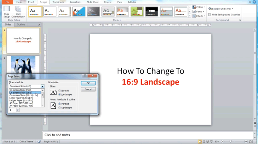
Task: Switch to the Outline pane tab
Action: (x=21, y=25)
